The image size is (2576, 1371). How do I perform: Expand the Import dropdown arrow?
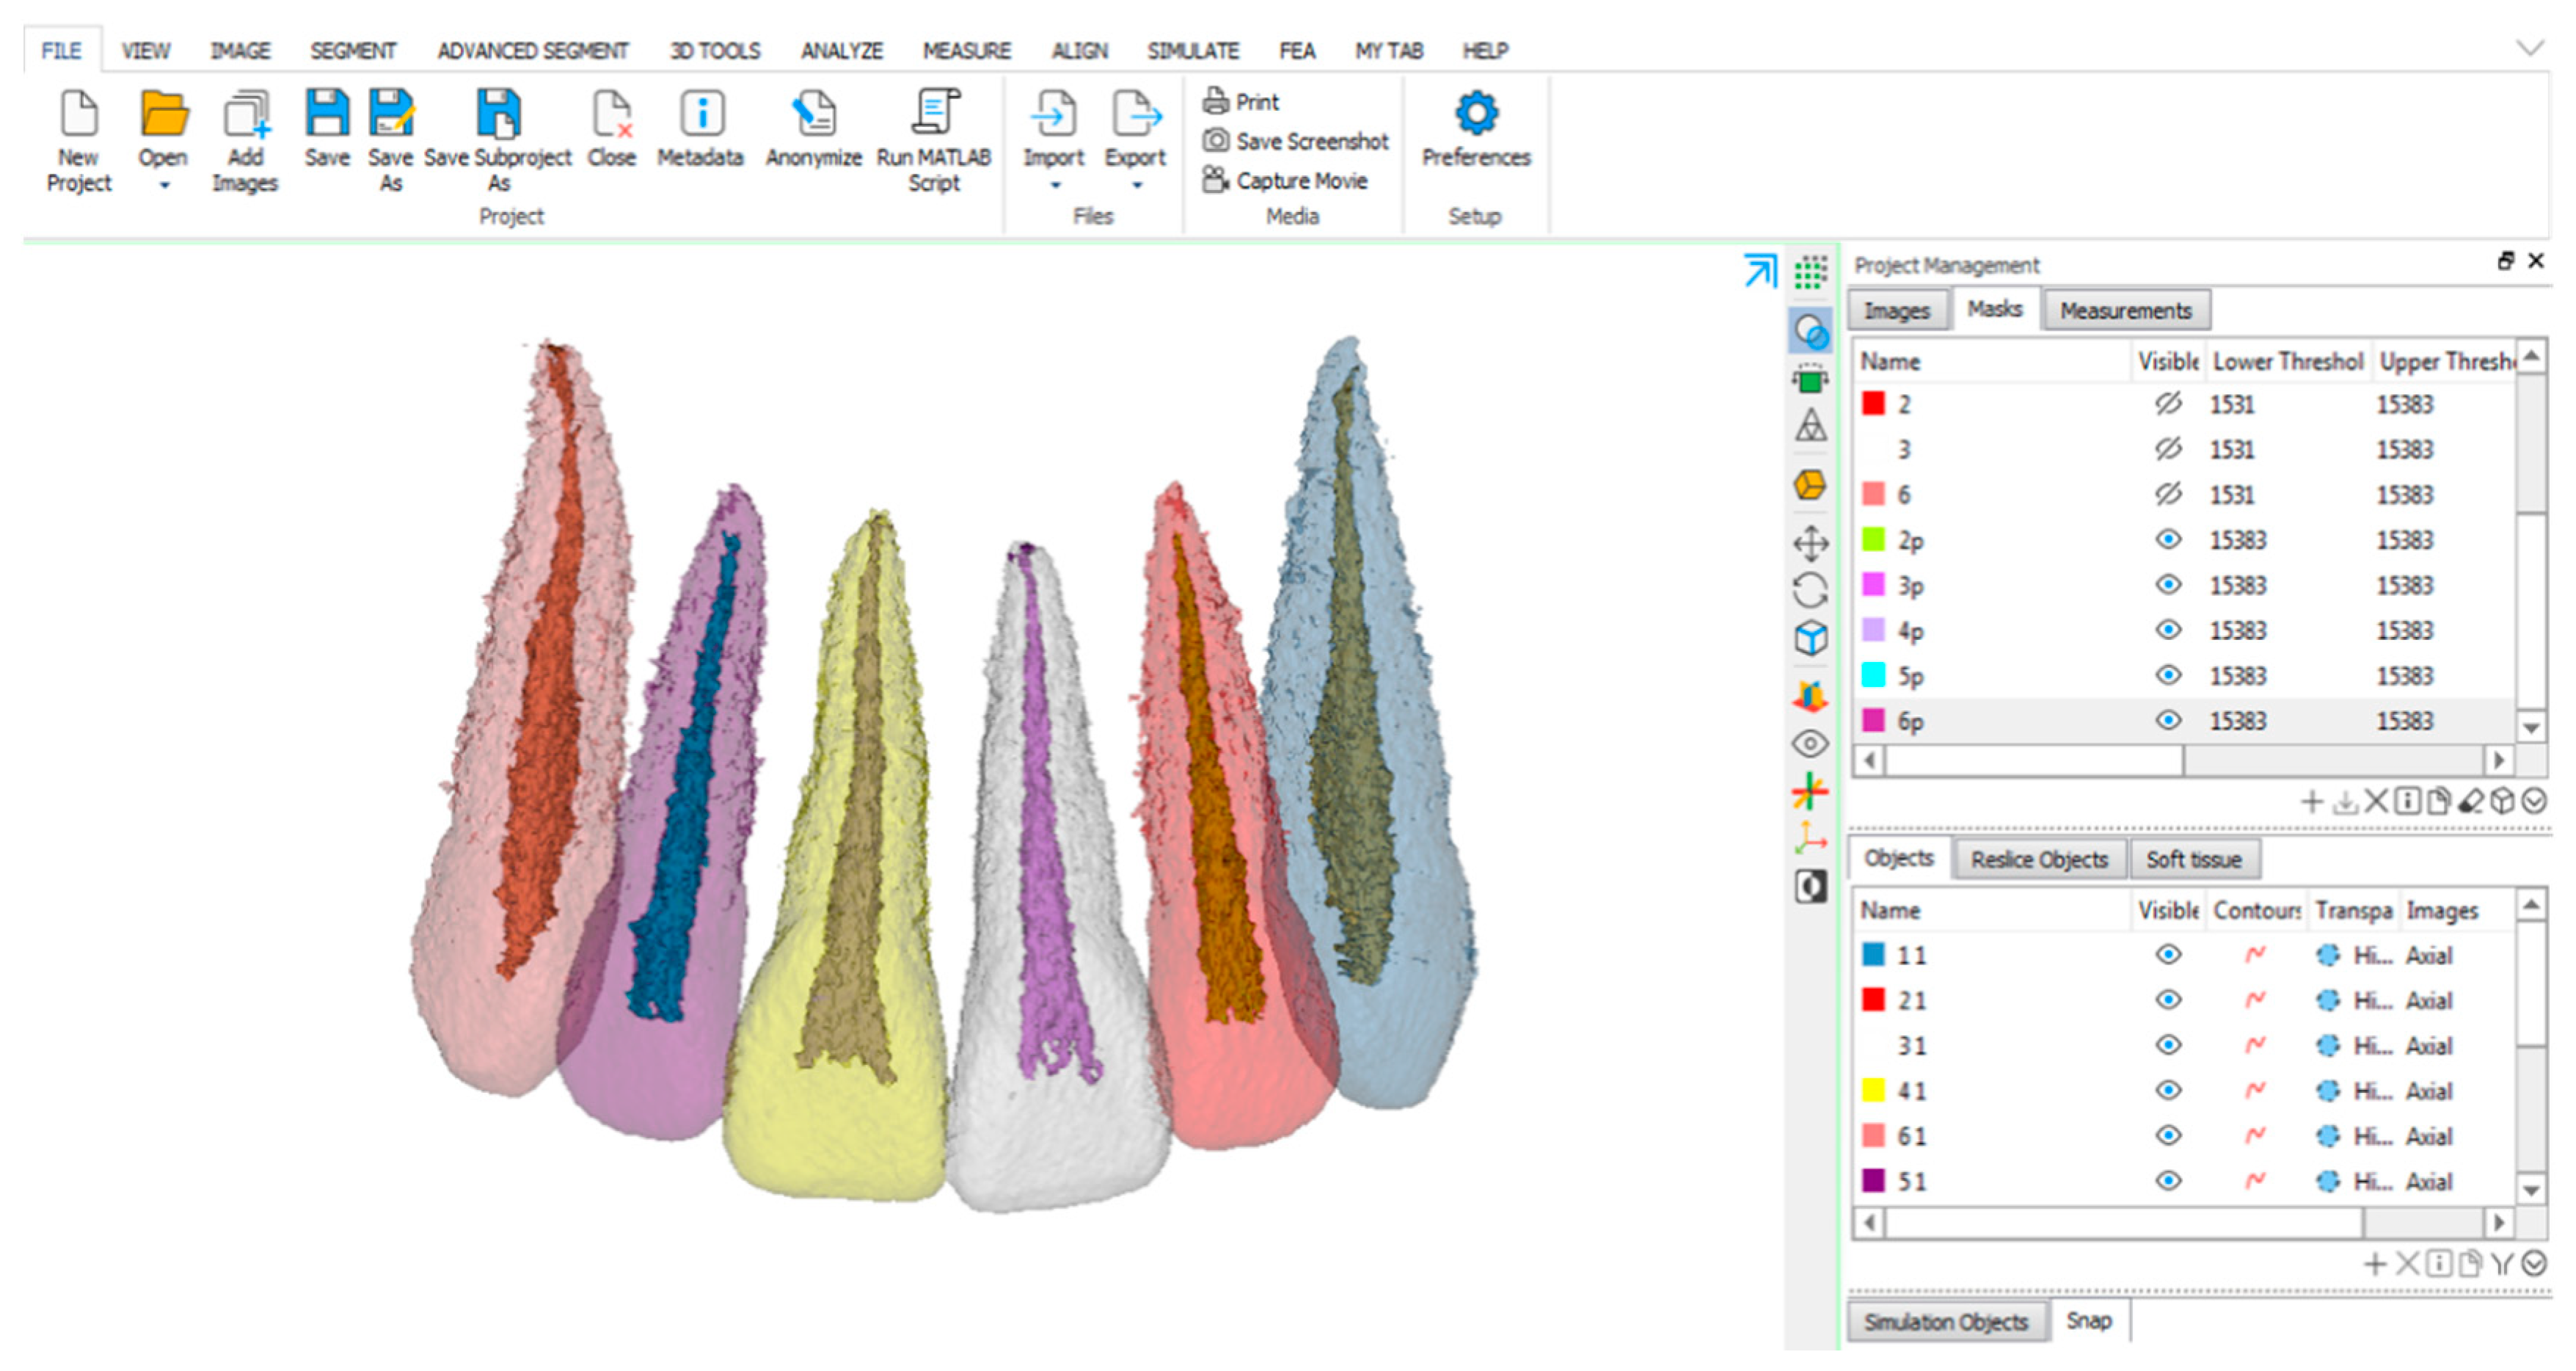pos(1054,186)
